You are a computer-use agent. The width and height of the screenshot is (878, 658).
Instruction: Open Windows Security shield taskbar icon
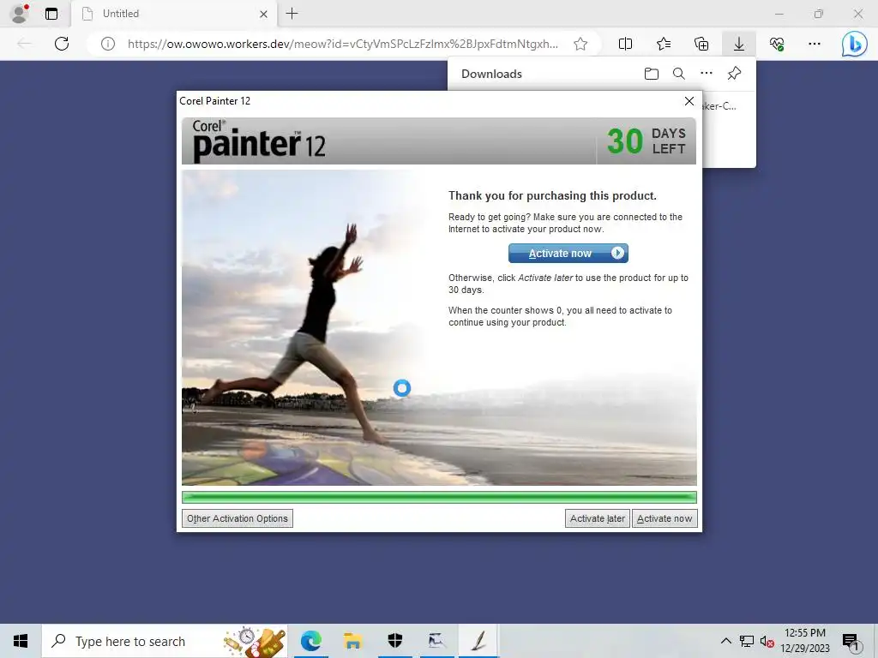coord(394,641)
